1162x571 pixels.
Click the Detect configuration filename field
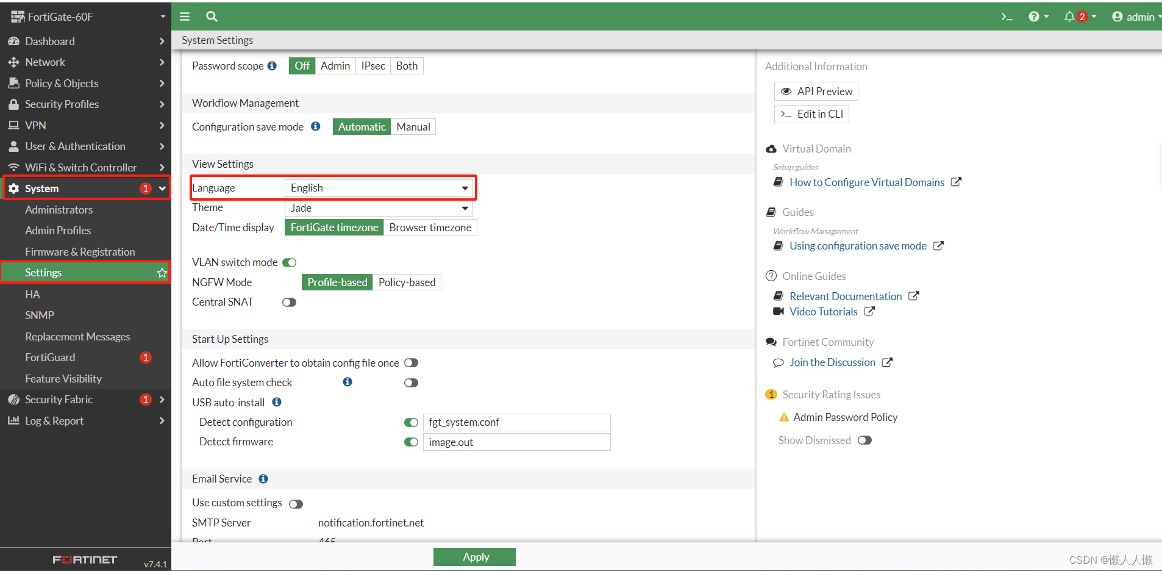point(517,422)
